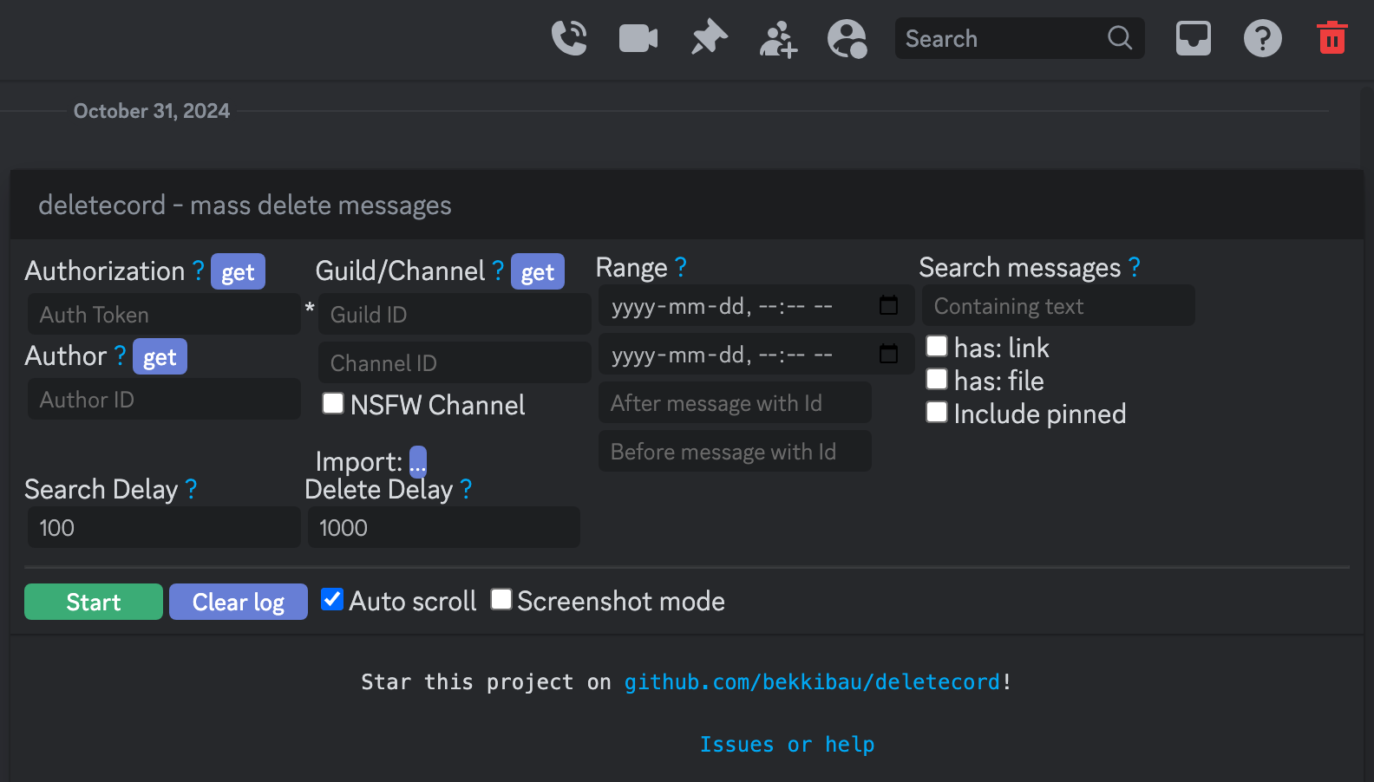
Task: Click the red deletecord trash icon
Action: coord(1332,38)
